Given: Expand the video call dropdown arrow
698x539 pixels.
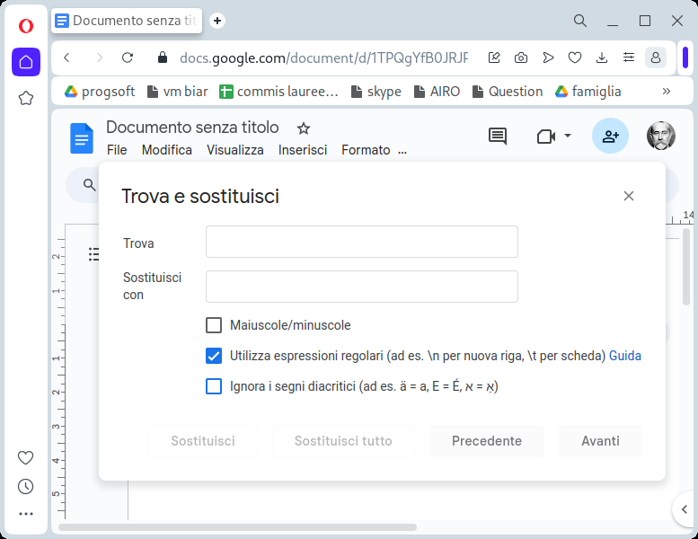Looking at the screenshot, I should [568, 136].
